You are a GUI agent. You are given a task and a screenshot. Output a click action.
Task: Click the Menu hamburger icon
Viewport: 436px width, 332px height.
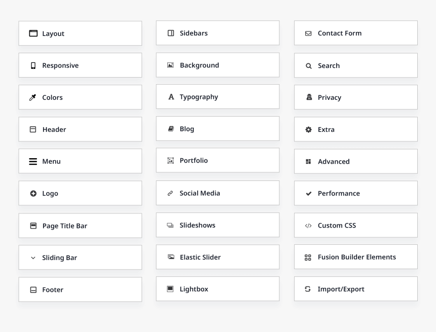tap(33, 161)
